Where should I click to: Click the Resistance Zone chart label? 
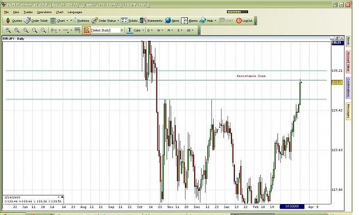(251, 76)
